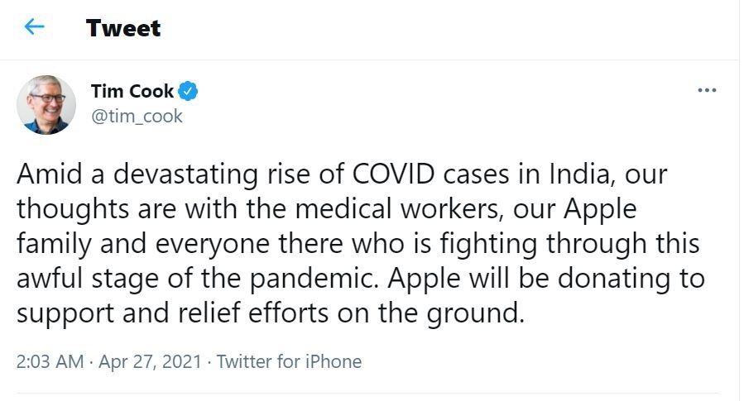
Task: Click the word COVID in tweet
Action: (394, 176)
